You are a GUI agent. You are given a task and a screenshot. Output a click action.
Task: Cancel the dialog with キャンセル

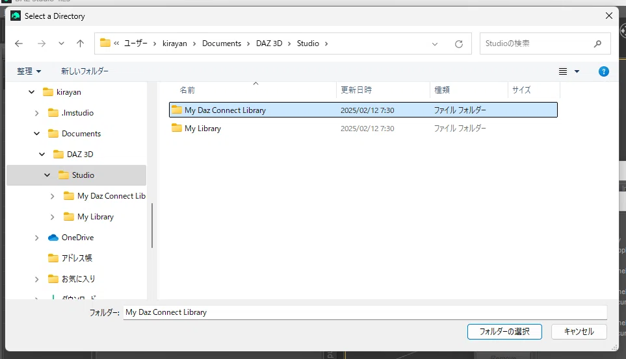(579, 332)
